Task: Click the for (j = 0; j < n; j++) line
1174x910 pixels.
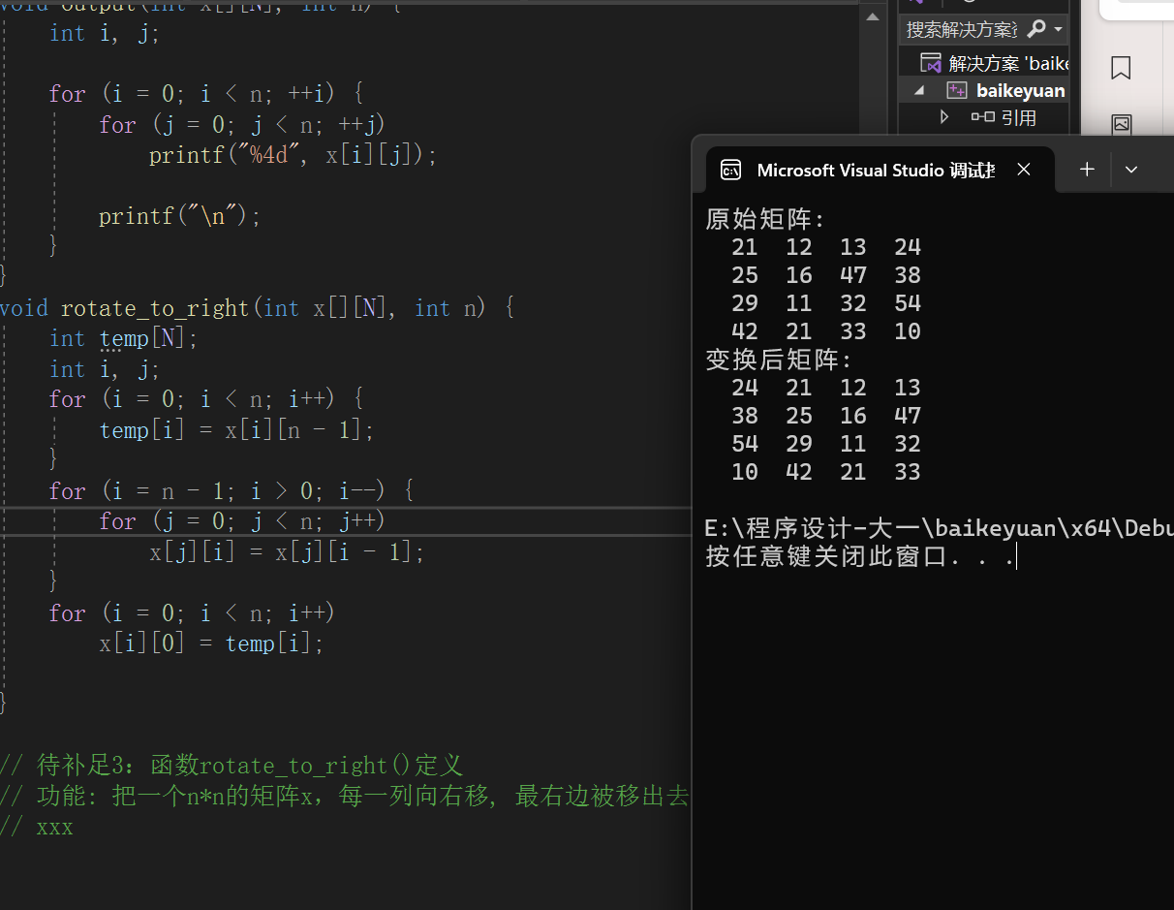Action: pyautogui.click(x=242, y=521)
